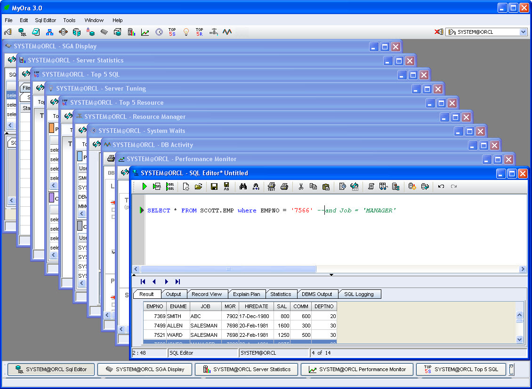
Task: Open the SYSTEM@ORCL connection dropdown
Action: pos(523,32)
